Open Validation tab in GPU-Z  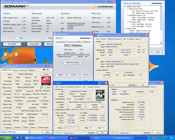(31, 70)
